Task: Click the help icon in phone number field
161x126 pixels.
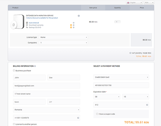Action: click(78, 118)
